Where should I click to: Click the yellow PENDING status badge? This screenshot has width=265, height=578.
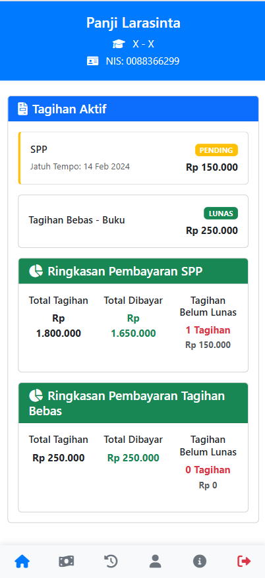[216, 150]
